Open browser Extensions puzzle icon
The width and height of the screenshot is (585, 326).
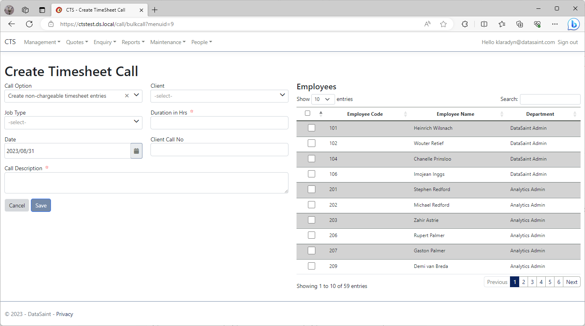coord(465,24)
